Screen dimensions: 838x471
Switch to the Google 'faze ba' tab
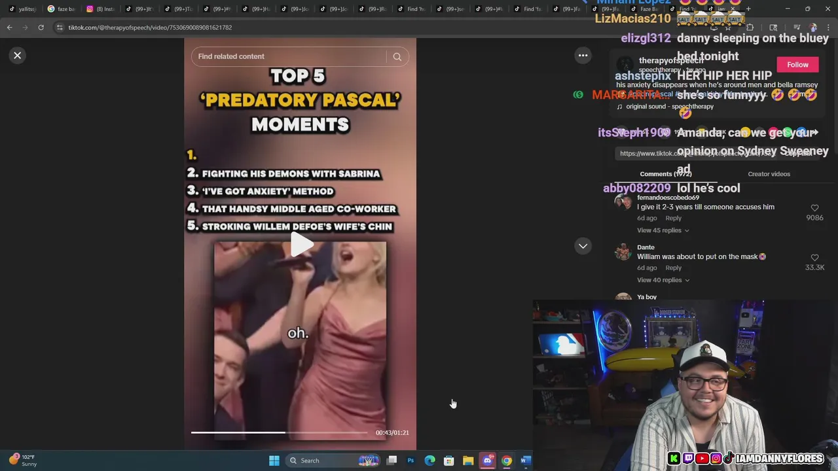61,9
